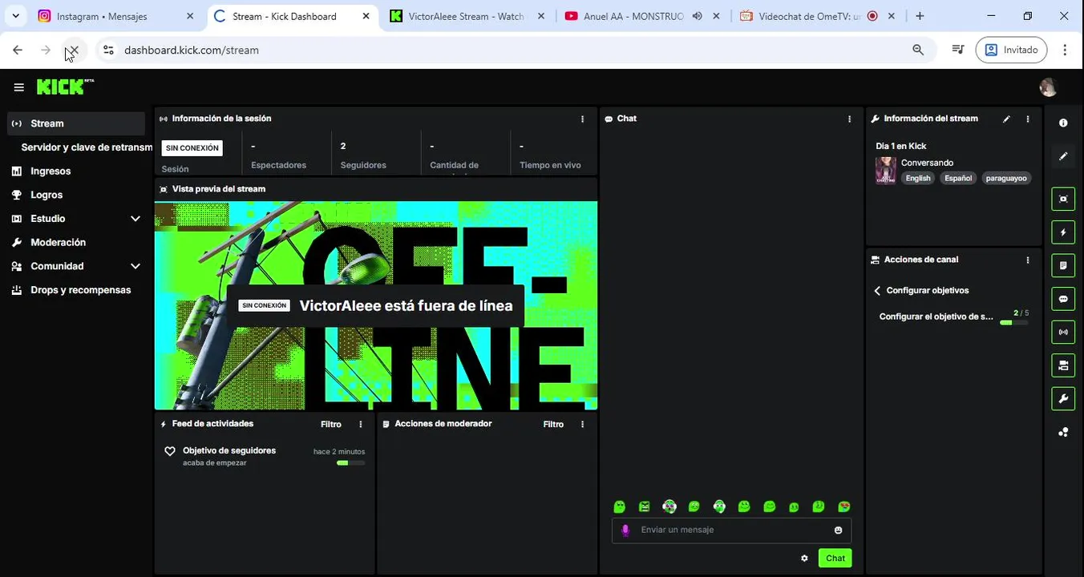This screenshot has width=1084, height=577.
Task: Open chat settings gear icon
Action: coord(804,559)
